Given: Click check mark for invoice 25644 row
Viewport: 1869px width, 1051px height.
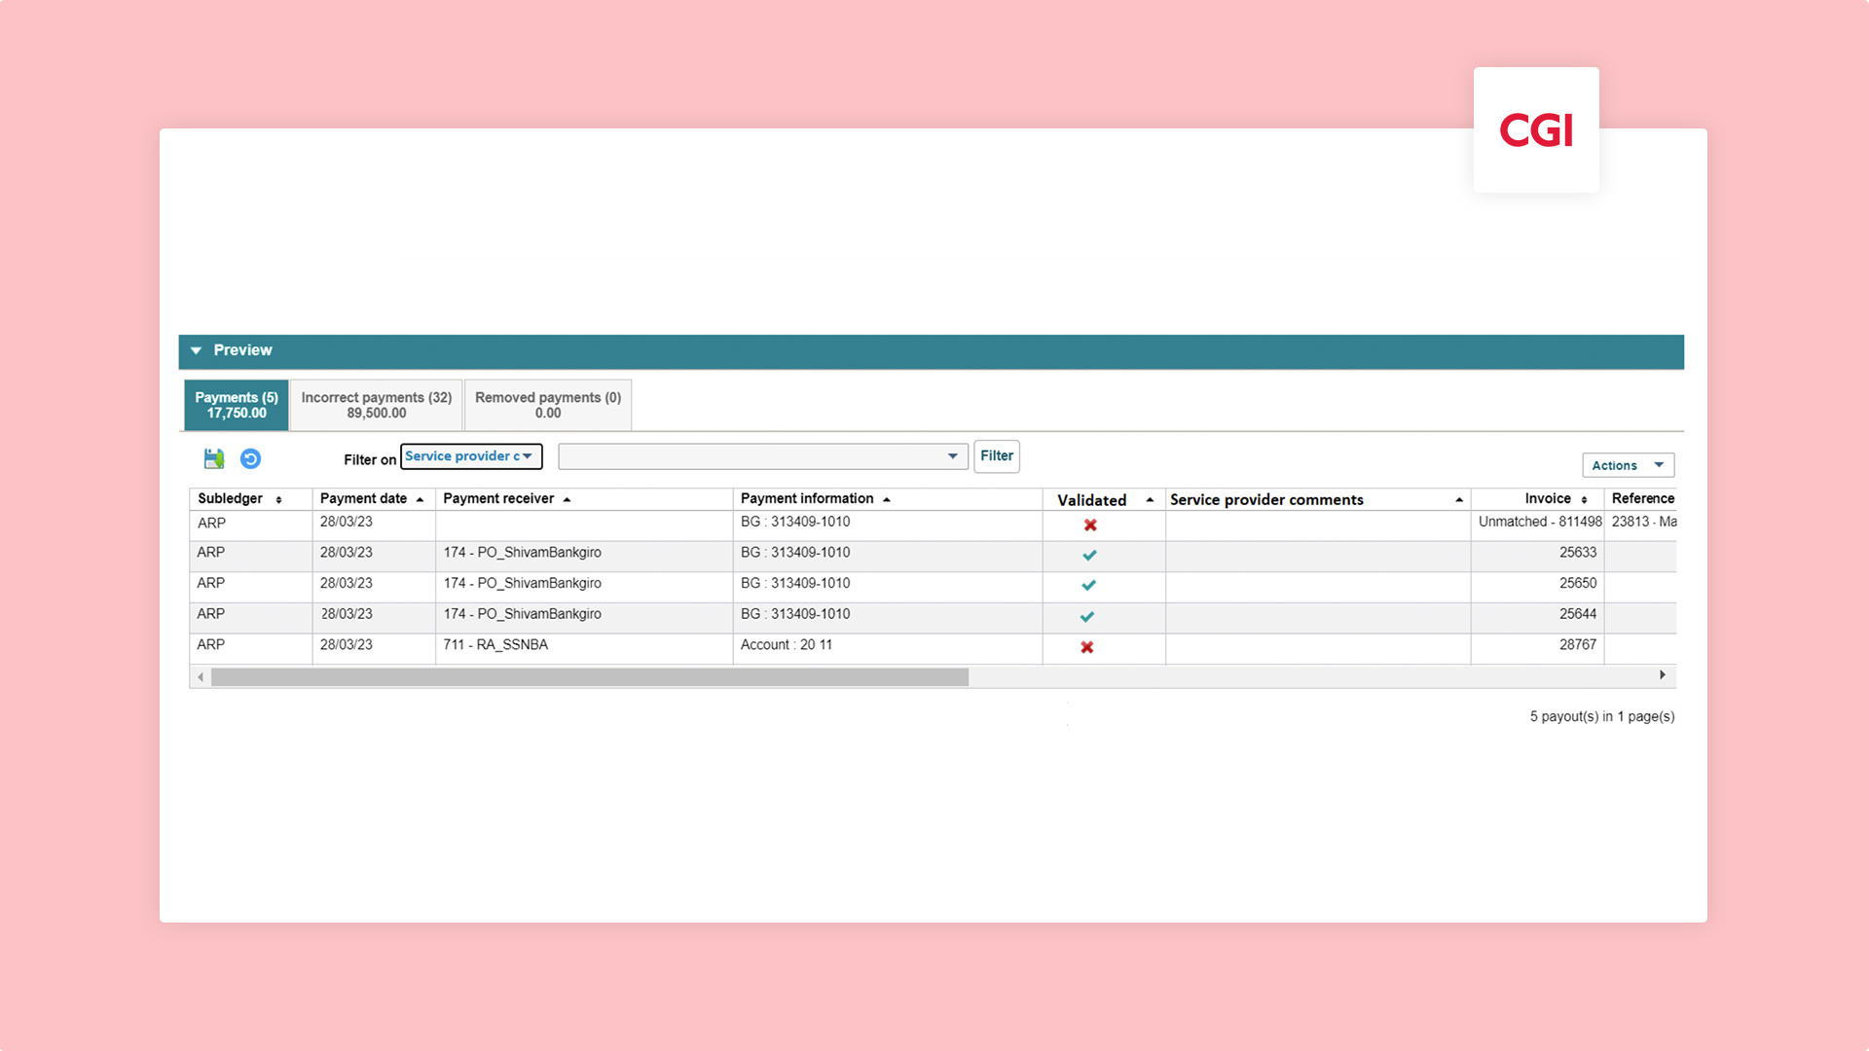Looking at the screenshot, I should coord(1087,617).
